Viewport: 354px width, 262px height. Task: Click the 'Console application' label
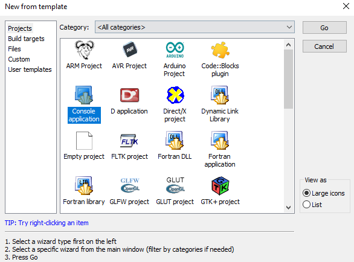[x=84, y=115]
